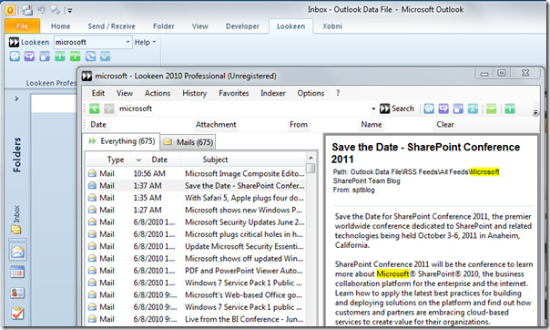
Task: Open the Date filter in the Lookeen filter bar
Action: (98, 125)
